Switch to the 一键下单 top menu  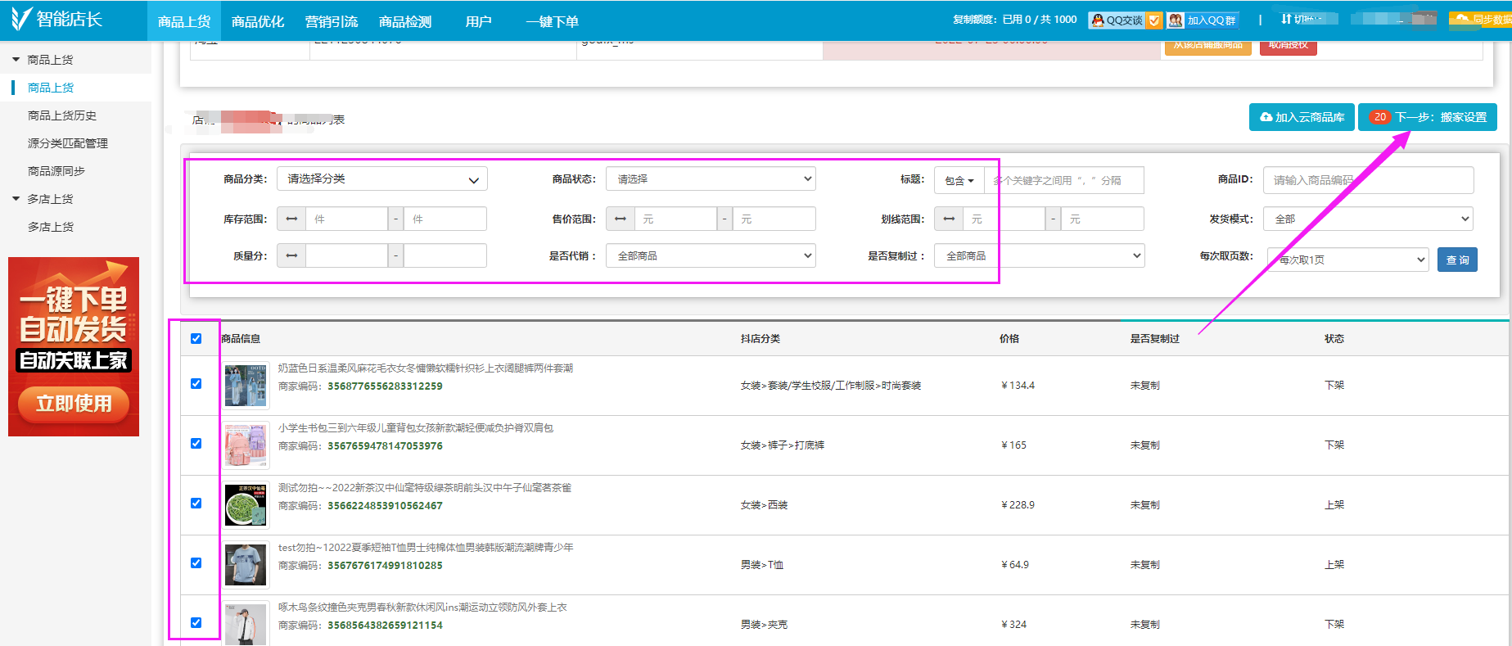552,21
